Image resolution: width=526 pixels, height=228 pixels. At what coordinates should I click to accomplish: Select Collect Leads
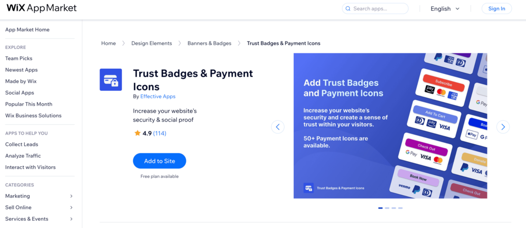click(x=22, y=144)
